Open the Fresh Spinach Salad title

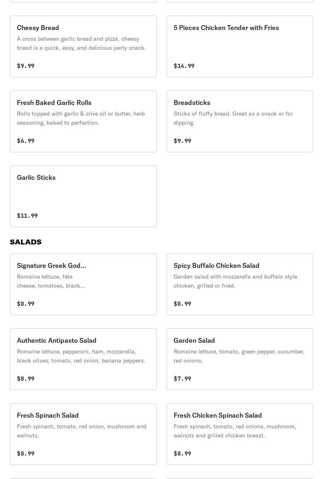(48, 415)
